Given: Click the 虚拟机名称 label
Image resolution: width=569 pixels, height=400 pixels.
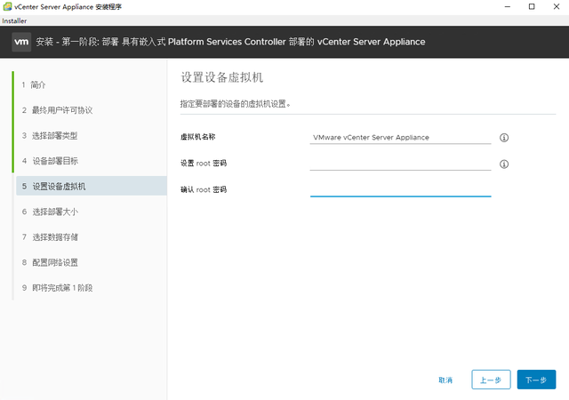Looking at the screenshot, I should point(197,137).
